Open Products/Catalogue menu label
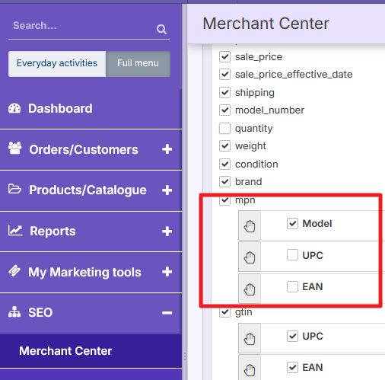 click(x=87, y=190)
